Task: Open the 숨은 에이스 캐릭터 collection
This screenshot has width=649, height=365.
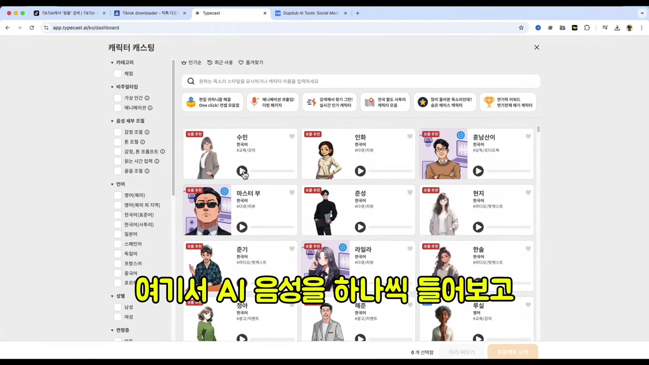Action: tap(445, 102)
